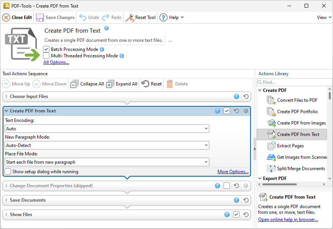Screen dimensions: 333x229
Task: Click the Actions Library panel collapse arrow
Action: click(255, 149)
